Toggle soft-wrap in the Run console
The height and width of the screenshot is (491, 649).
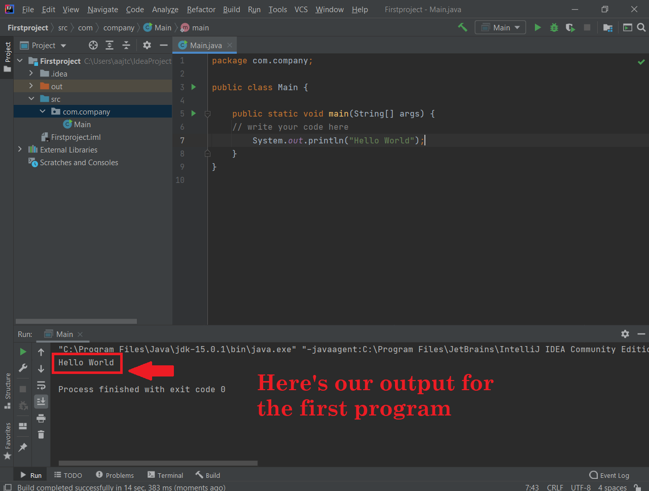[x=41, y=385]
